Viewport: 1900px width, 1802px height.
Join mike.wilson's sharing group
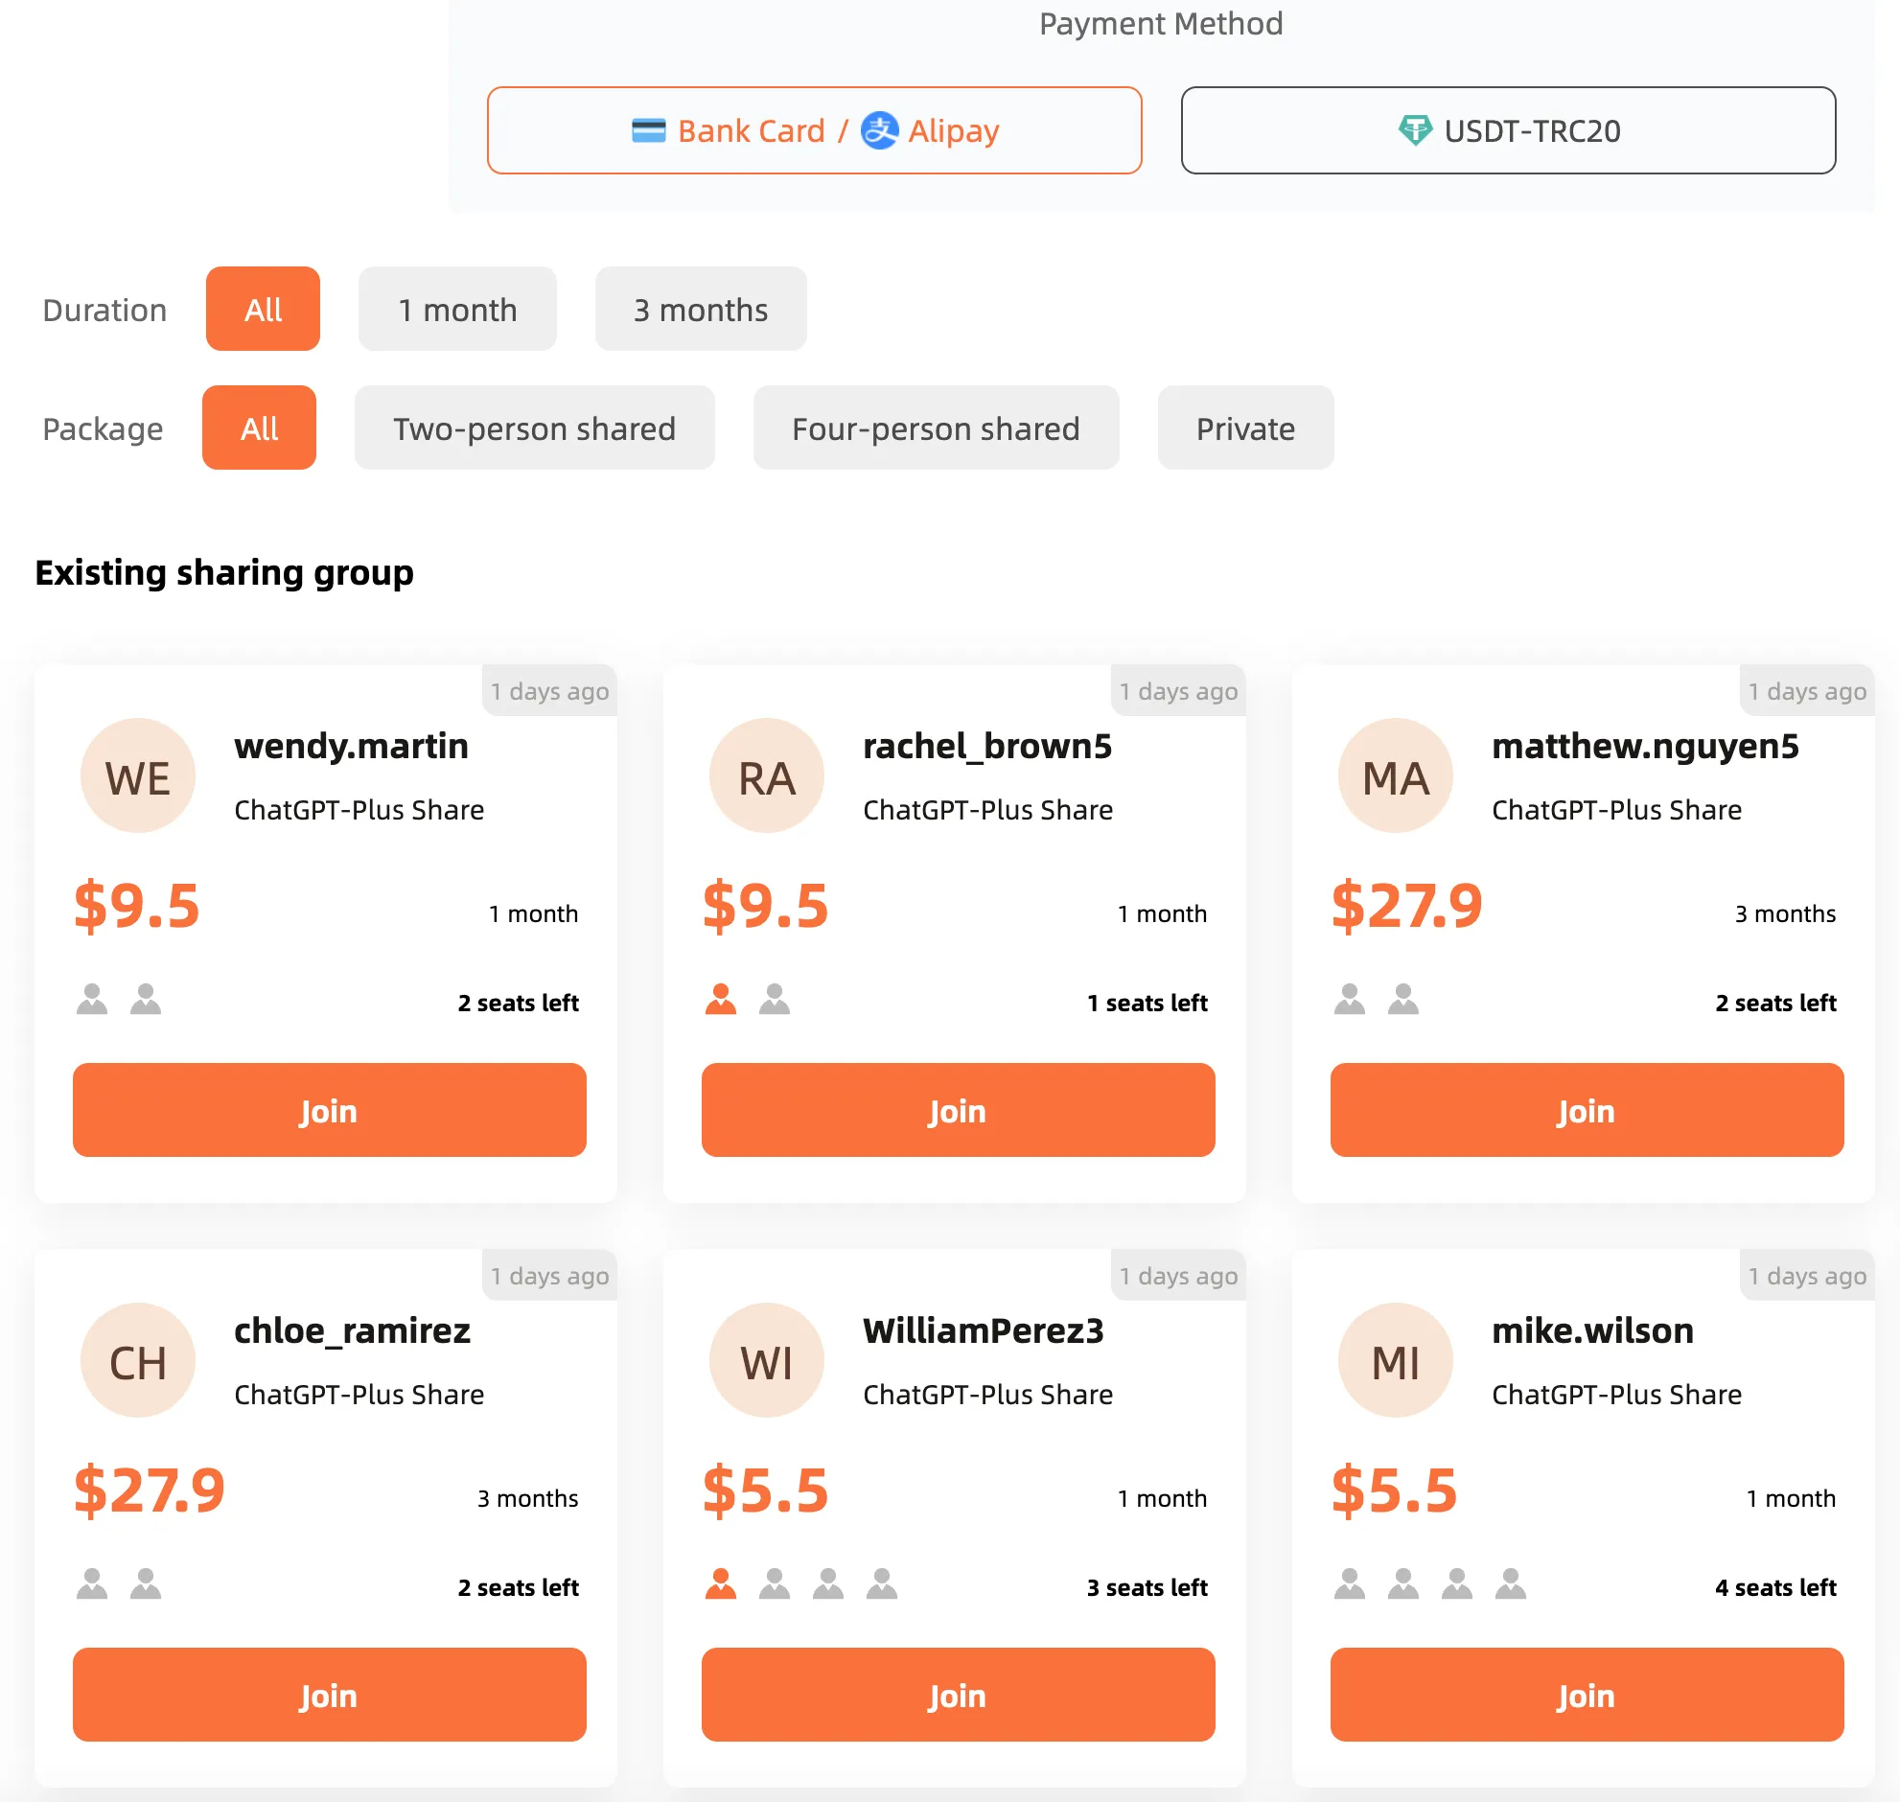click(x=1584, y=1696)
